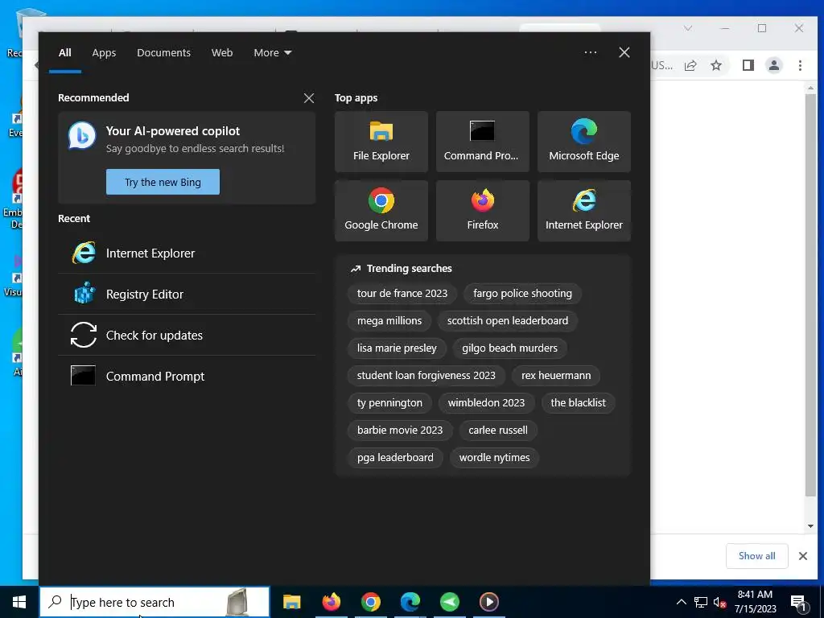Open File Explorer on the taskbar
Image resolution: width=824 pixels, height=618 pixels.
click(291, 602)
